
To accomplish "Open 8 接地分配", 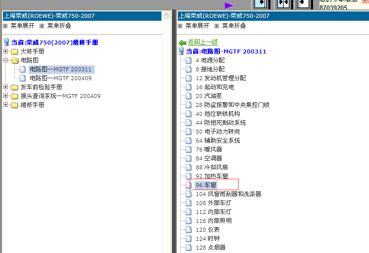I will click(x=210, y=69).
